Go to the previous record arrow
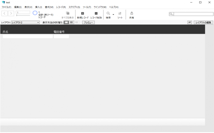This screenshot has width=214, height=133. coord(5,14)
